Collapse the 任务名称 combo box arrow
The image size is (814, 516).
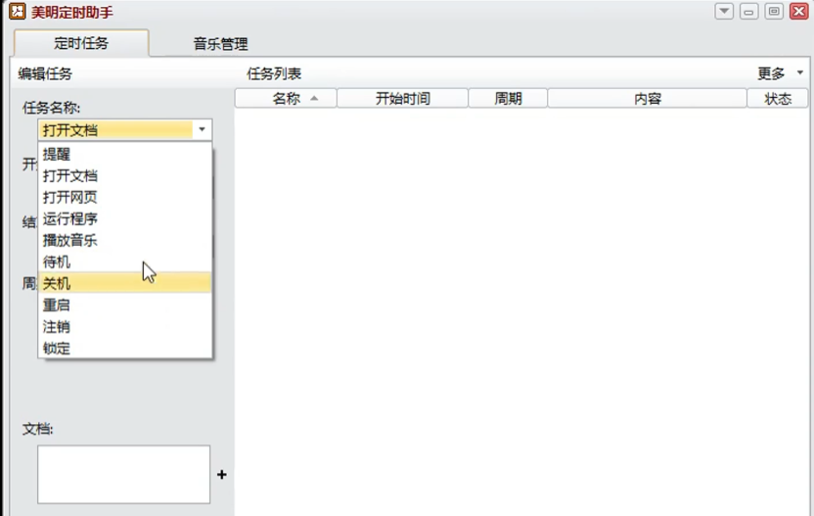click(202, 129)
